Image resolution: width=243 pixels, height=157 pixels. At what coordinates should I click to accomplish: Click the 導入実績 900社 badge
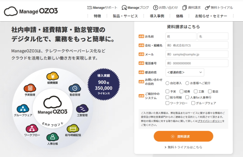[104, 84]
